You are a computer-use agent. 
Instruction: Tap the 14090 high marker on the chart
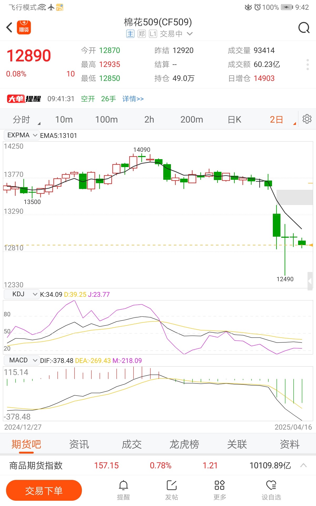click(x=142, y=149)
